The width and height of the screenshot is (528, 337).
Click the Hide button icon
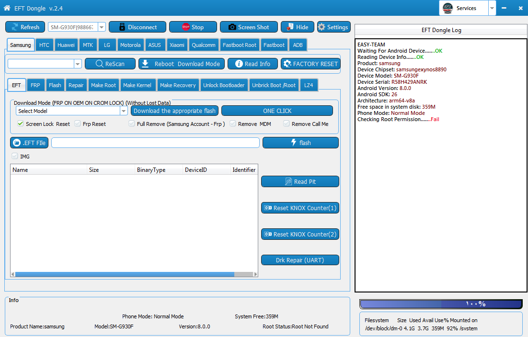point(290,27)
